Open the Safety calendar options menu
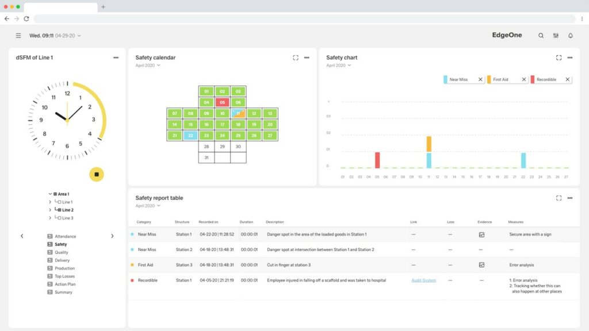This screenshot has width=589, height=331. [306, 57]
